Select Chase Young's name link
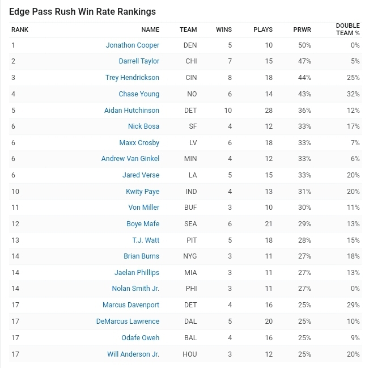 139,94
